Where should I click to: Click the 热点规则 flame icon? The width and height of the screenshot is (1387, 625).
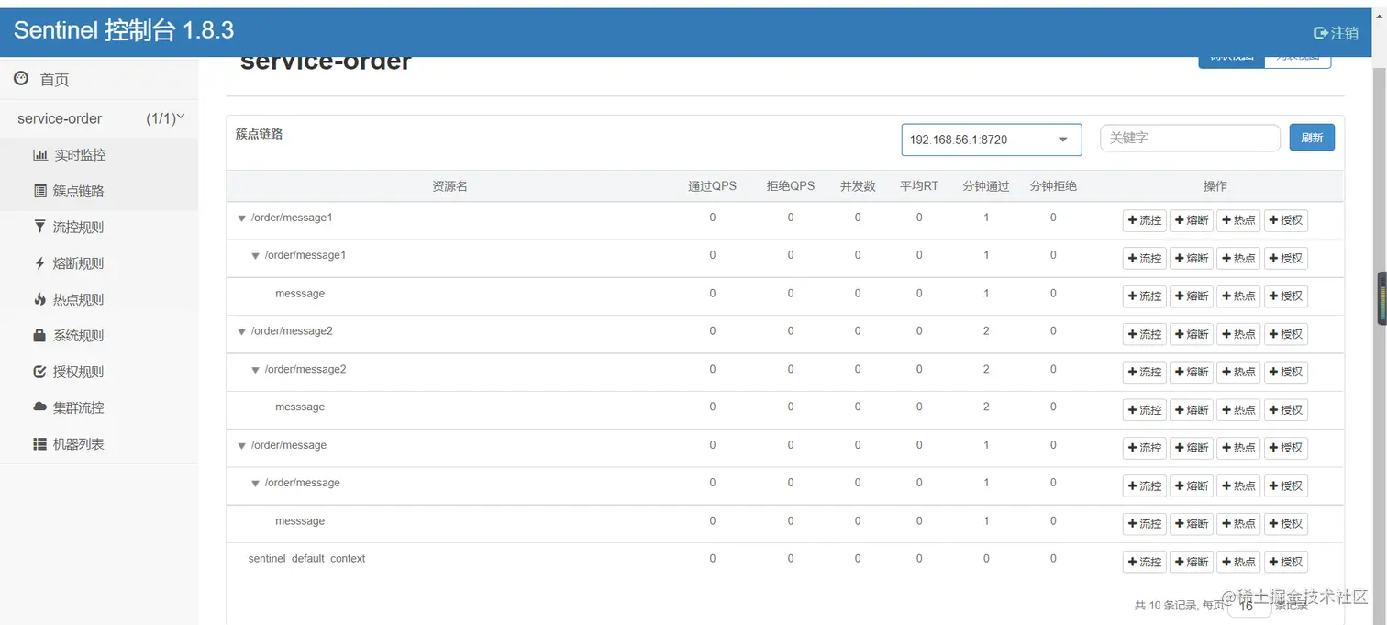click(x=39, y=299)
